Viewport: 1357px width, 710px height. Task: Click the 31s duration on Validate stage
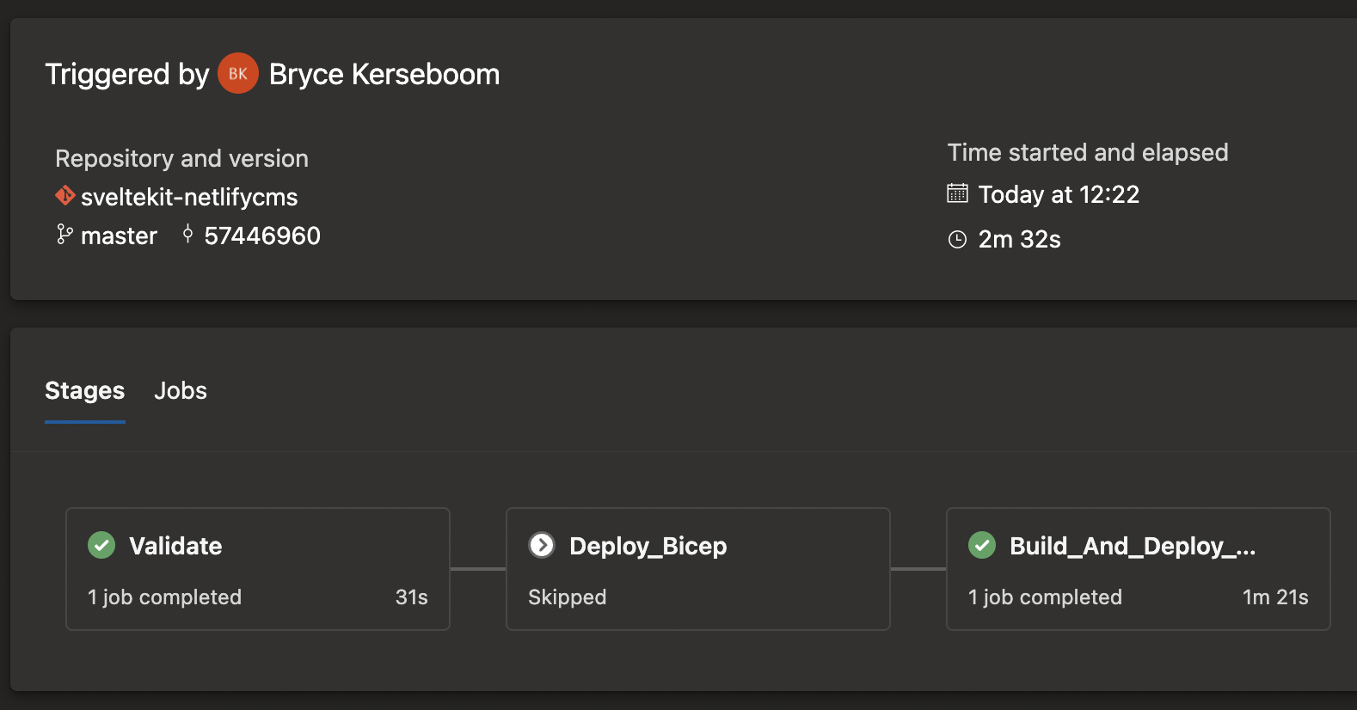point(414,597)
